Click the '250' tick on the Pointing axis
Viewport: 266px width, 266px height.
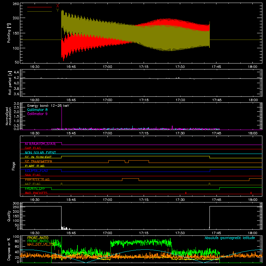pyautogui.click(x=16, y=4)
